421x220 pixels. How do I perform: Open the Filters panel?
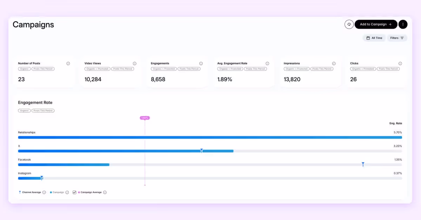[x=397, y=38]
